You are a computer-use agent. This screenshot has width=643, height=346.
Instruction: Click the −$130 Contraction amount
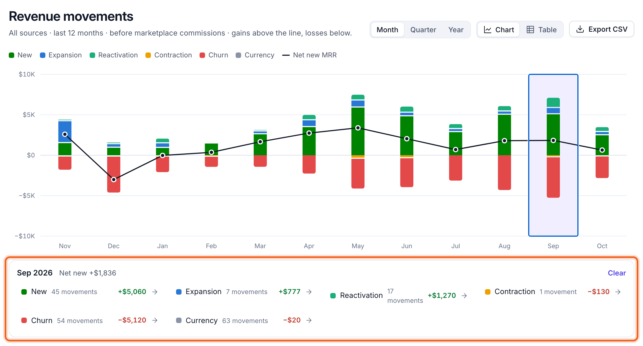(598, 292)
